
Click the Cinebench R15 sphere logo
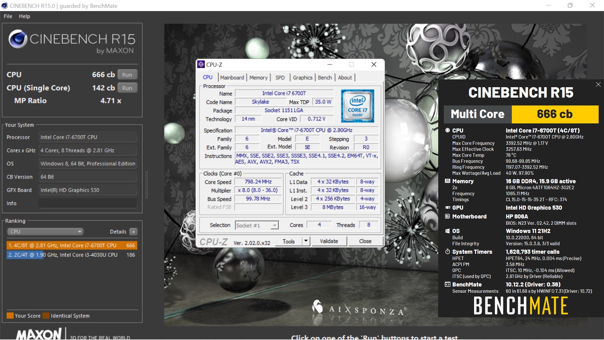pyautogui.click(x=18, y=39)
